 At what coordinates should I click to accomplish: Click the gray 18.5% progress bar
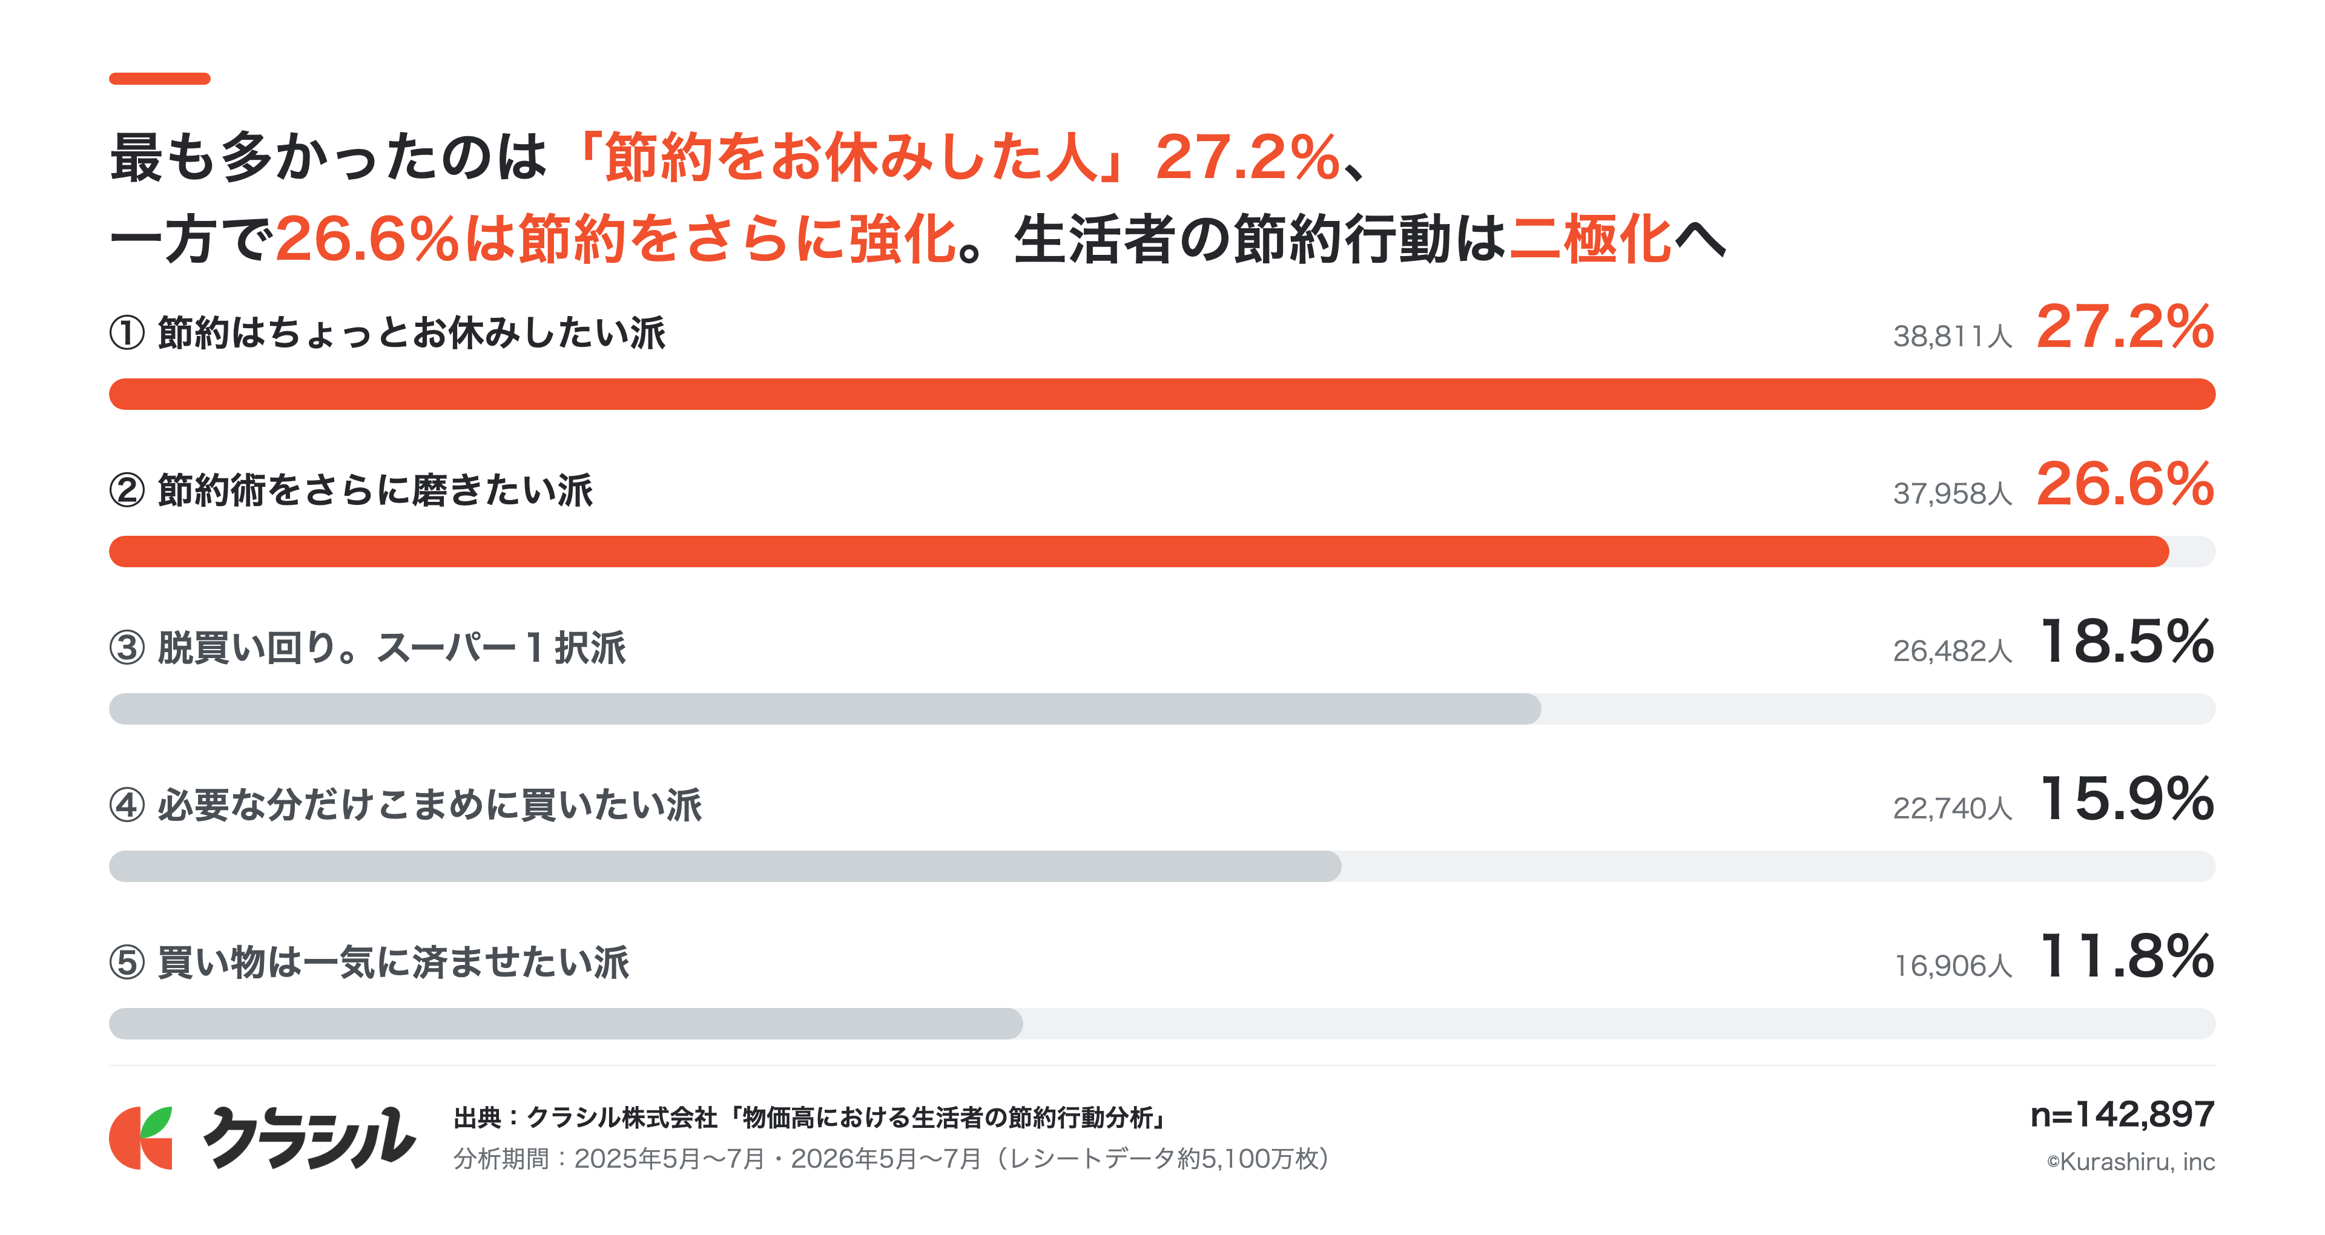pyautogui.click(x=825, y=709)
